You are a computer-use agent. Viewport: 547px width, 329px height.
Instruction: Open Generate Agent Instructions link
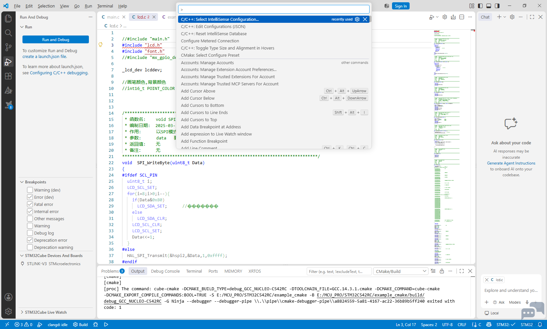pos(511,163)
